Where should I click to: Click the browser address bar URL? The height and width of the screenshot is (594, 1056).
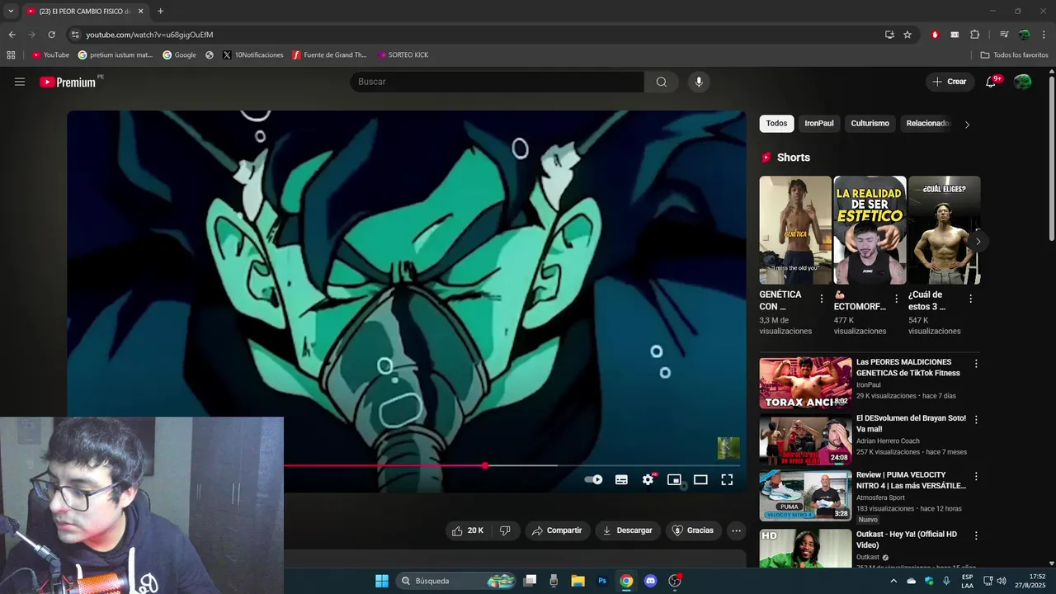(x=149, y=35)
